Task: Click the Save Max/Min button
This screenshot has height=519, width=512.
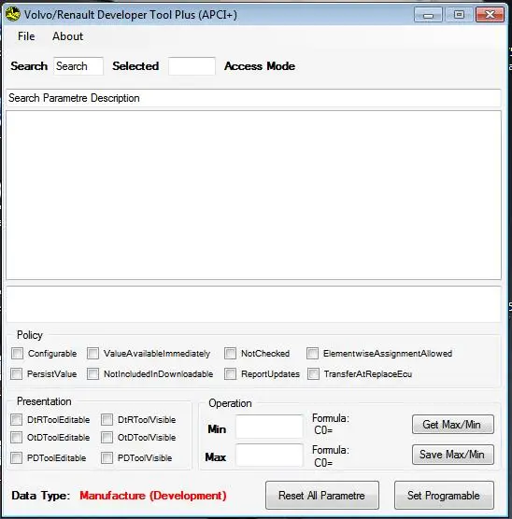Action: [x=453, y=455]
